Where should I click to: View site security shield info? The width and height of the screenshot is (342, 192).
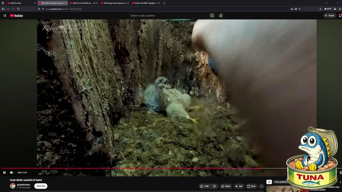click(x=39, y=9)
